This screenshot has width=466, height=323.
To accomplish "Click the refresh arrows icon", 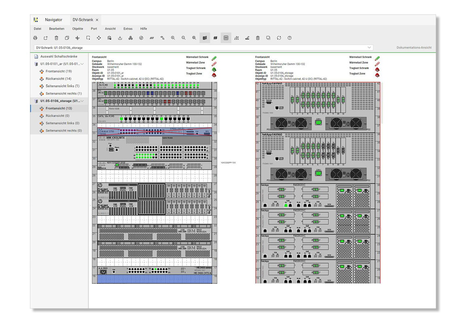I will (x=279, y=38).
